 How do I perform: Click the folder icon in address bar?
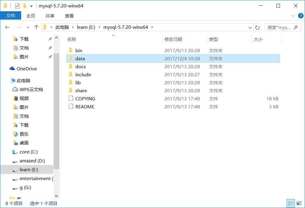click(x=45, y=27)
